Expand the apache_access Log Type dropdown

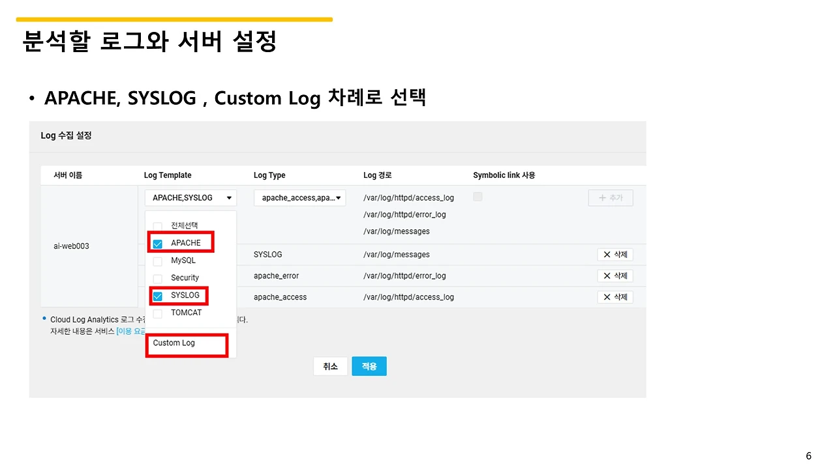[299, 198]
